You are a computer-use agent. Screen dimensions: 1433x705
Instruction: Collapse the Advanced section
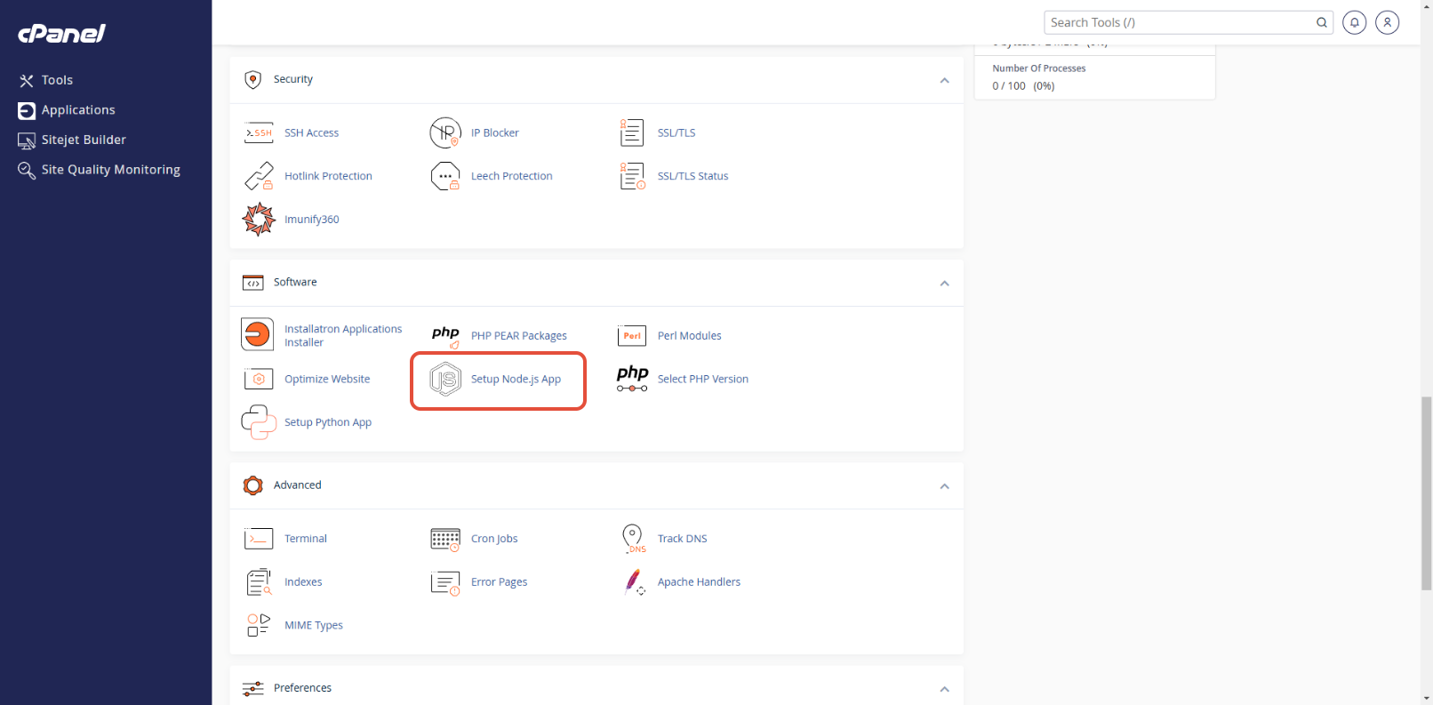(x=944, y=485)
